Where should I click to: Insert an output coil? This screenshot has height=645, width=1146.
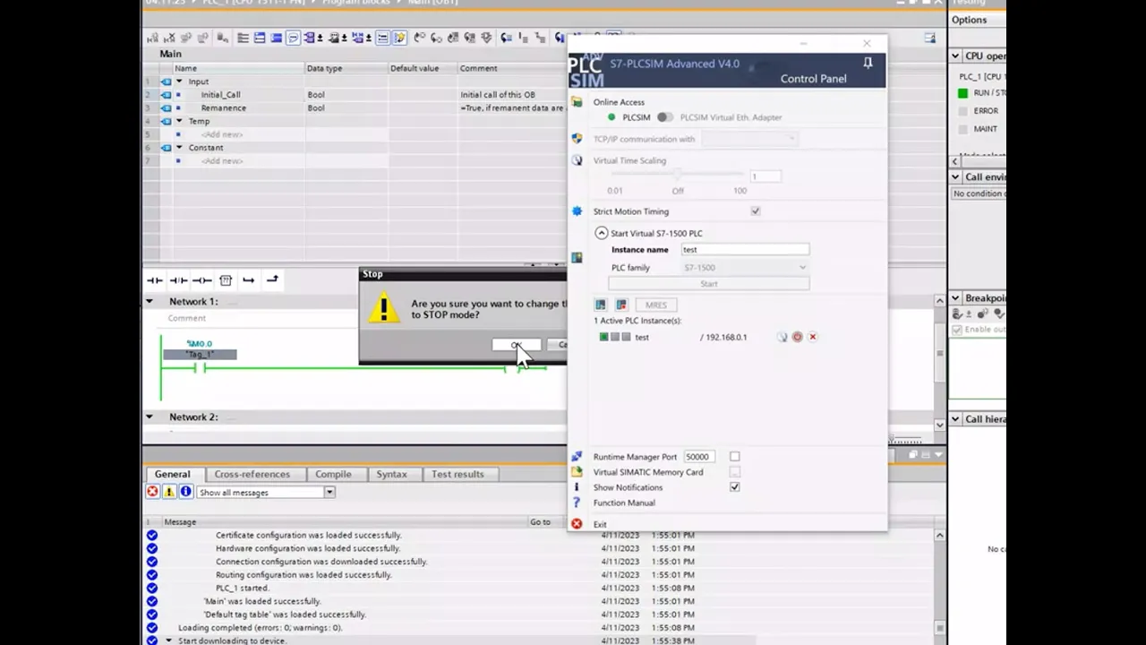pos(201,280)
